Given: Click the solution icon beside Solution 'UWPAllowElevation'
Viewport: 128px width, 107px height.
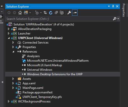Looking at the screenshot, I should (x=10, y=24).
